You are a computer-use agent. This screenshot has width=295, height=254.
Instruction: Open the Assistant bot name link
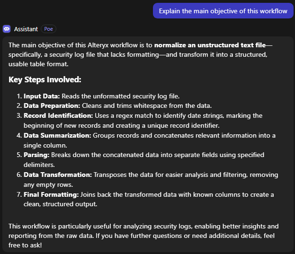(x=26, y=29)
